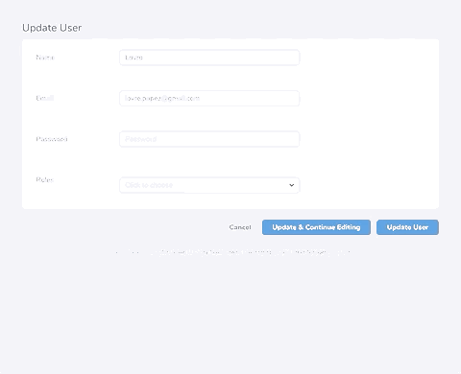Click the Password input field
This screenshot has height=374, width=461.
[x=209, y=139]
